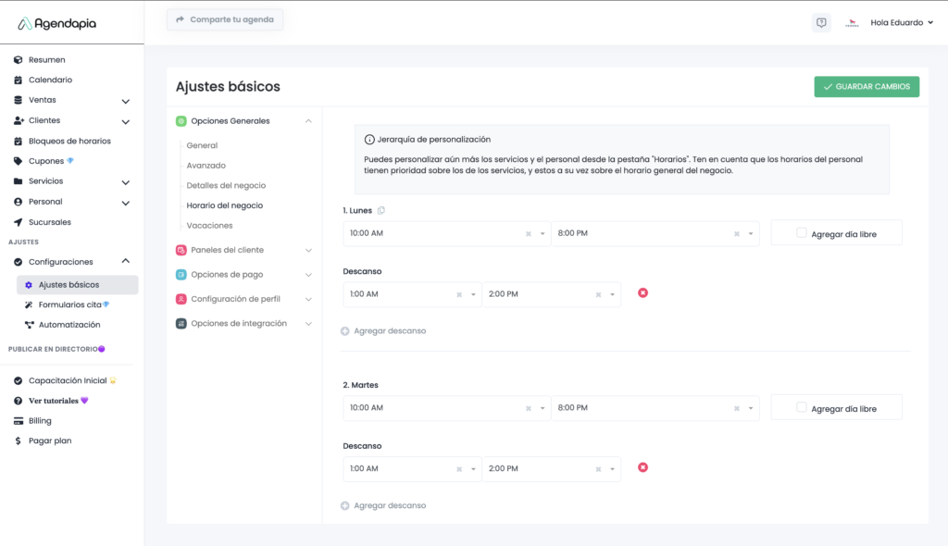Delete the Martes break using red X icon
Screen dimensions: 948x546
pos(642,467)
